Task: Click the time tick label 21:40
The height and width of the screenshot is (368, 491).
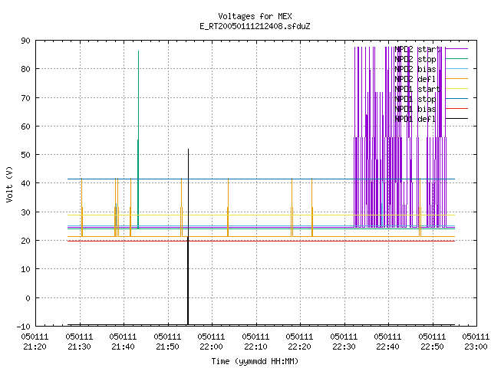Action: pyautogui.click(x=123, y=347)
